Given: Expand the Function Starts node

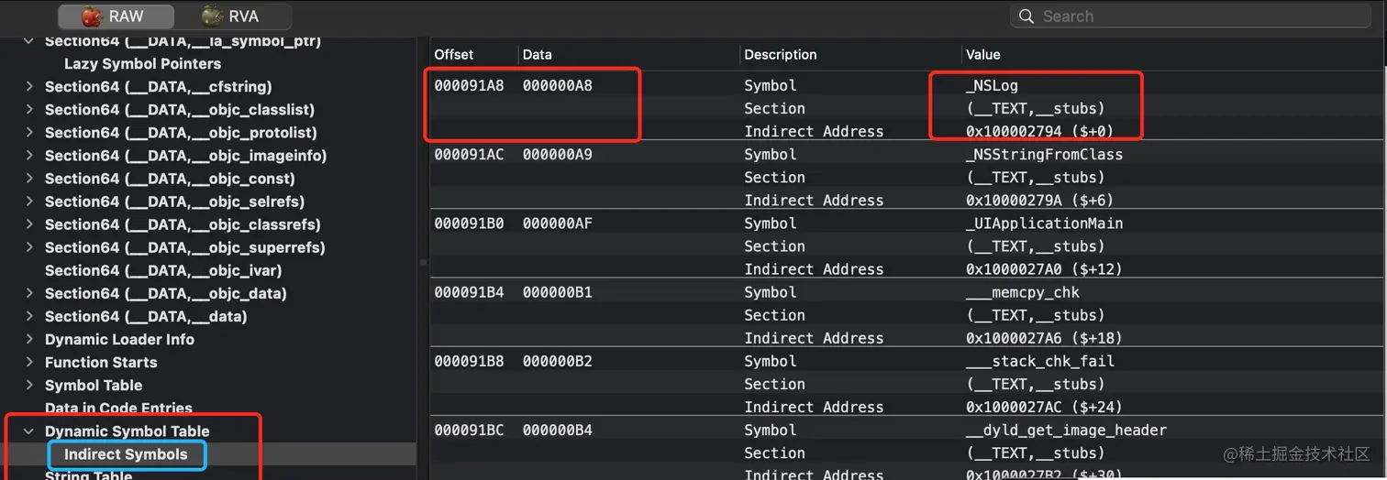Looking at the screenshot, I should [x=28, y=363].
